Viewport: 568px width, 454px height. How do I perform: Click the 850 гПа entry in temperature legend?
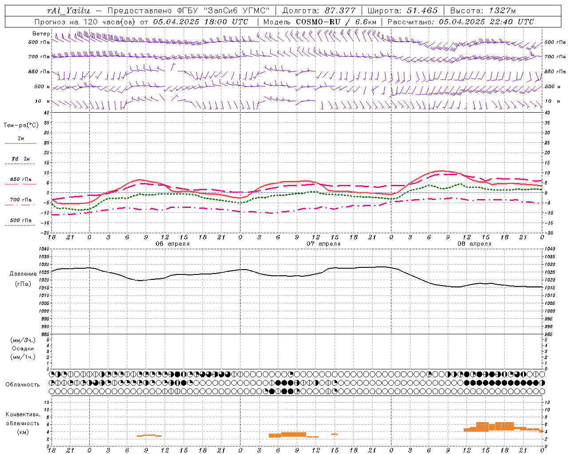(21, 180)
